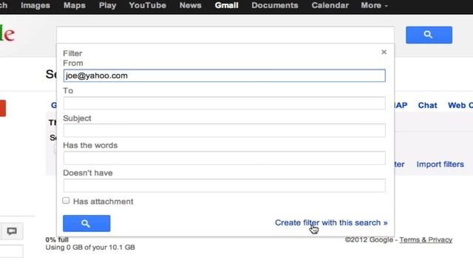Open Images in the top navigation bar
Viewport: 473px width, 266px height.
35,5
